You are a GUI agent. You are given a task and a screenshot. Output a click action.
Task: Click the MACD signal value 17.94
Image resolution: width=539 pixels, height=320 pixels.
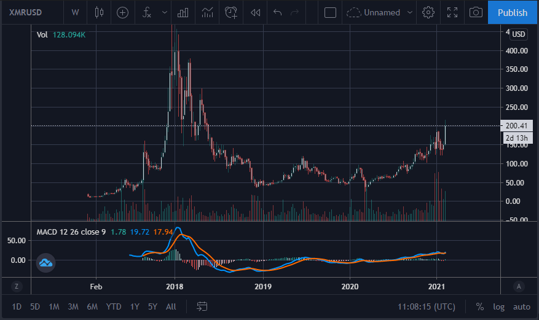[163, 232]
